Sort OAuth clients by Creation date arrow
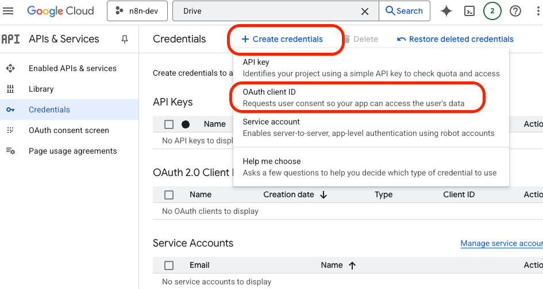The width and height of the screenshot is (543, 289). click(x=324, y=195)
